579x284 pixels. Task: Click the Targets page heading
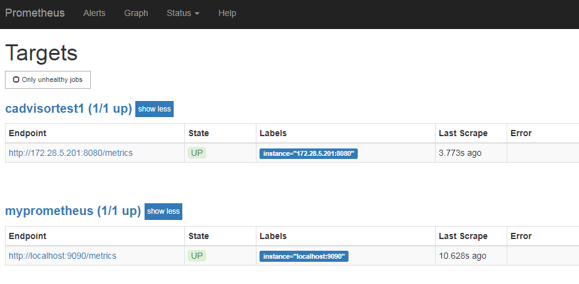tap(41, 53)
